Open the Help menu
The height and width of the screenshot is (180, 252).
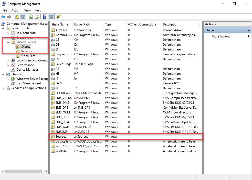pyautogui.click(x=38, y=10)
